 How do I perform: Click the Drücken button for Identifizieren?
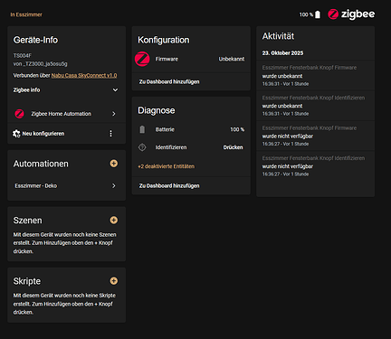point(233,147)
